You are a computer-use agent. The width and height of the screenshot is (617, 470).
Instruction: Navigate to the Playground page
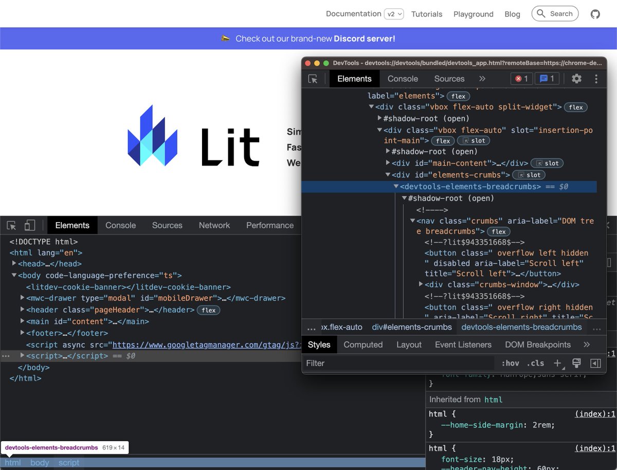click(x=473, y=14)
